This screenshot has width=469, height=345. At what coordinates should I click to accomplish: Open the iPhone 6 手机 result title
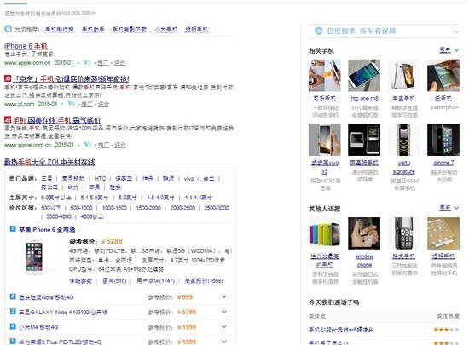click(26, 46)
